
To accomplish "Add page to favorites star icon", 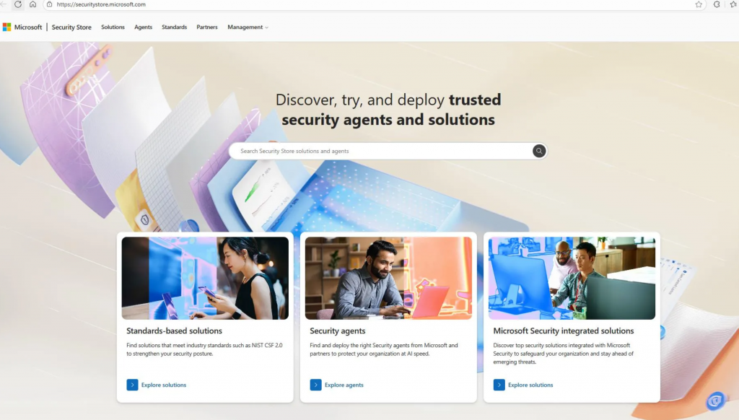I will click(x=699, y=4).
